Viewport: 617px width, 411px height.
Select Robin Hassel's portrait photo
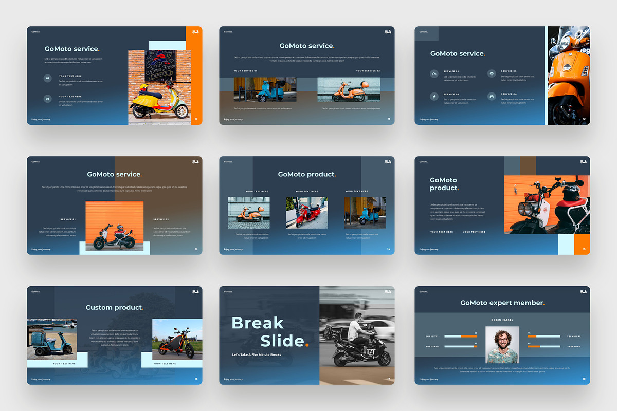point(502,345)
